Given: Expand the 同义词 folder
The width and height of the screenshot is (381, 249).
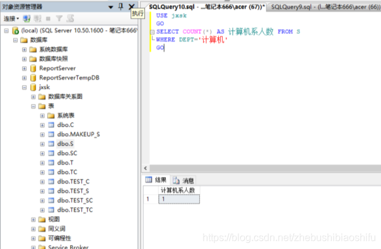Looking at the screenshot, I should coord(33,229).
